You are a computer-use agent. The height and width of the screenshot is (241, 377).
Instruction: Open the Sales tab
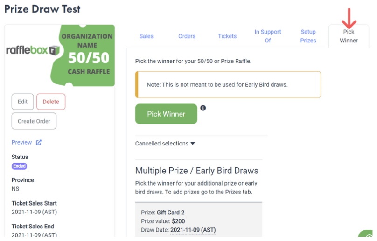tap(146, 36)
